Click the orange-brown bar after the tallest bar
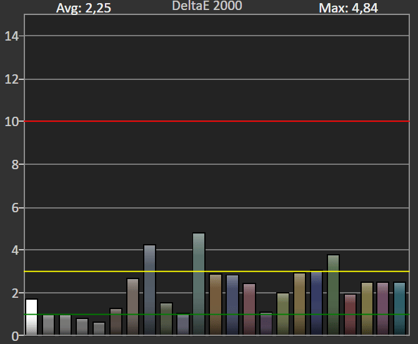418x344 pixels. coord(216,304)
